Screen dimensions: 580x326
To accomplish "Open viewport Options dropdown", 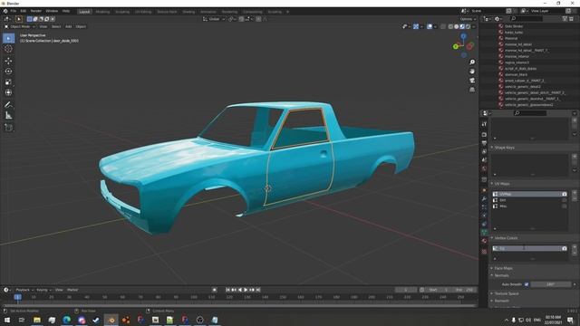I will point(468,19).
